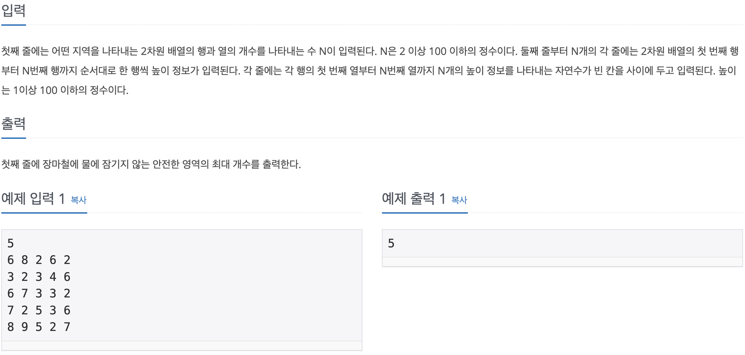The width and height of the screenshot is (745, 355).
Task: Click the 출력 section heading
Action: (x=13, y=124)
